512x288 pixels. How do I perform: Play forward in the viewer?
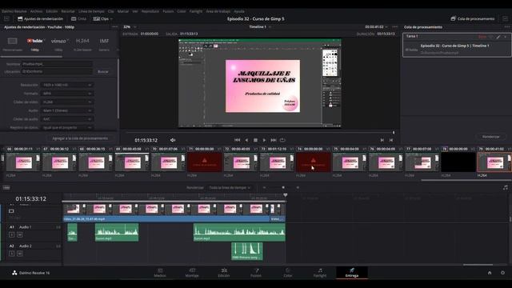pyautogui.click(x=264, y=140)
